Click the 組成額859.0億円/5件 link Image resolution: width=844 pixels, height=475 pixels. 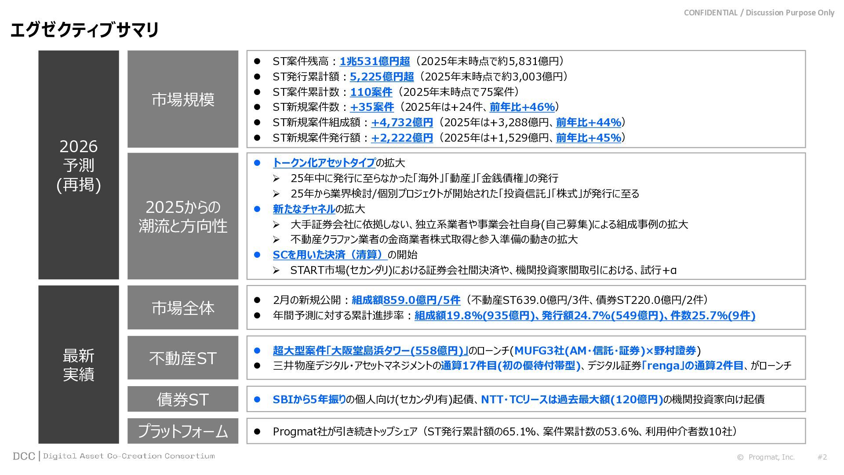pos(406,300)
